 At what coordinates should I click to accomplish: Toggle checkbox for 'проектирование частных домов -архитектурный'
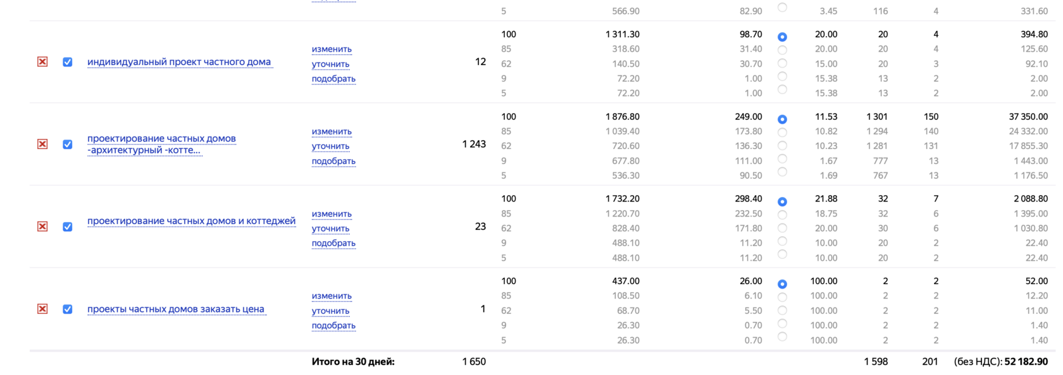tap(68, 144)
